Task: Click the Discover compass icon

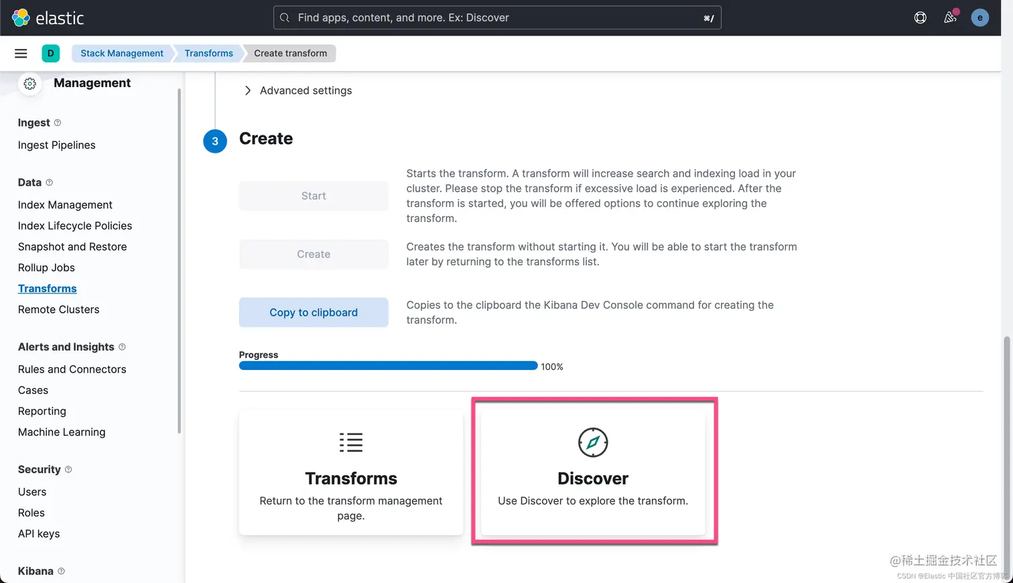Action: tap(593, 442)
